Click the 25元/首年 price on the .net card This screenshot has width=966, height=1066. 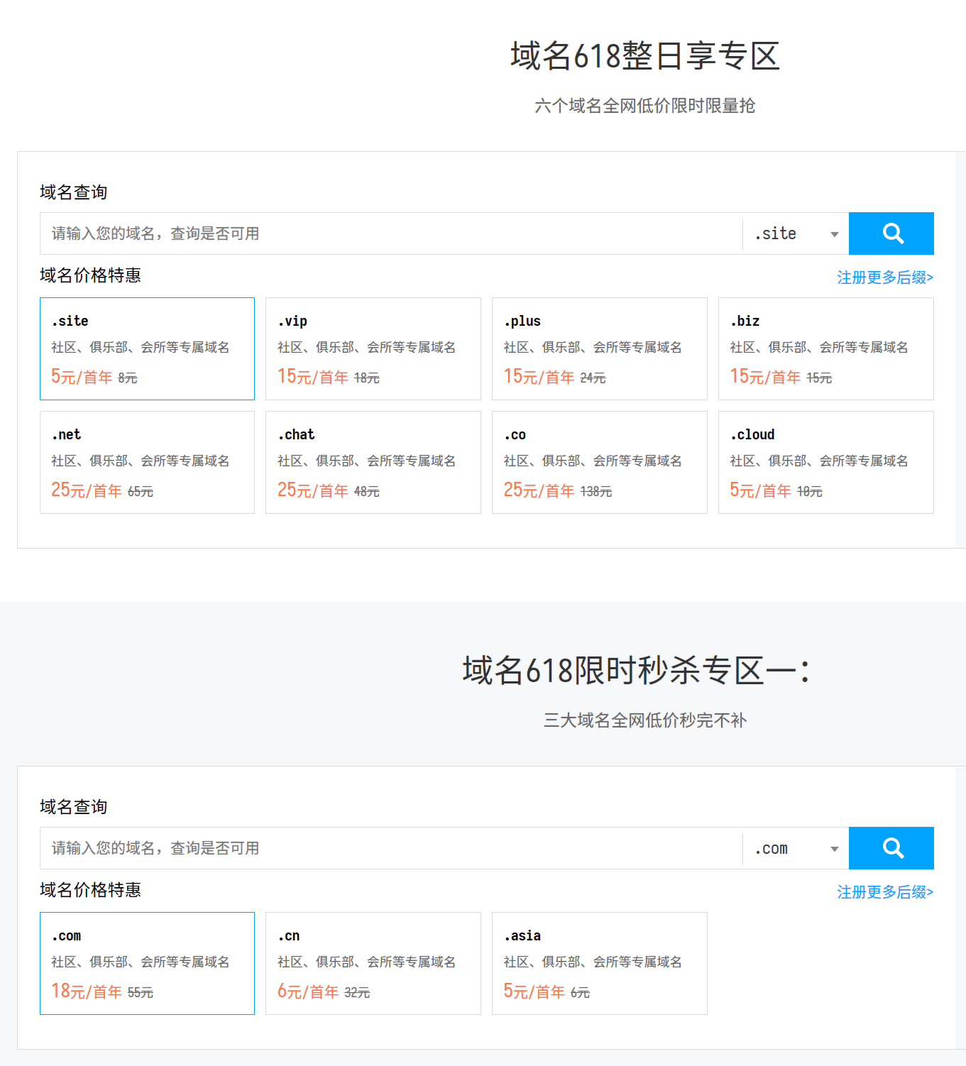(x=87, y=490)
